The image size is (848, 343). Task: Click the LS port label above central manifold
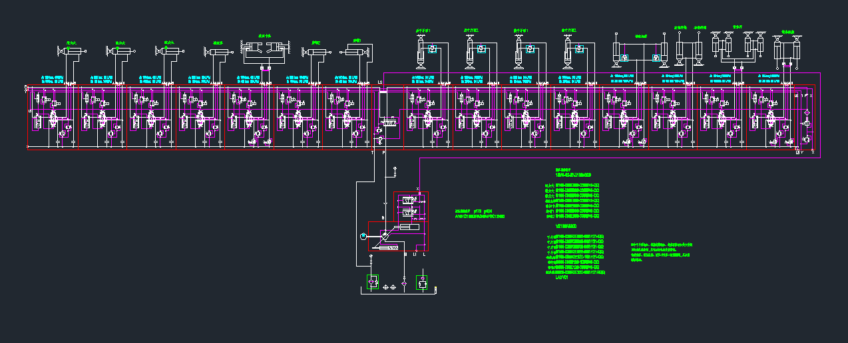click(x=380, y=82)
